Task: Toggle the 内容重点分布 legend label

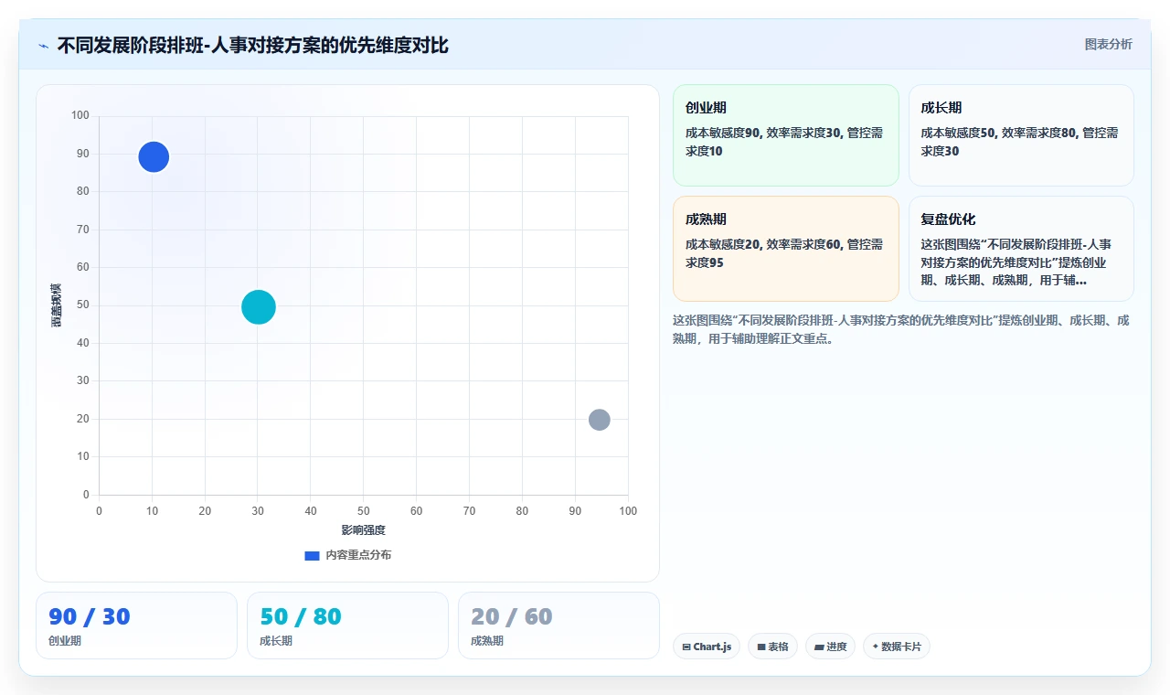Action: point(358,555)
